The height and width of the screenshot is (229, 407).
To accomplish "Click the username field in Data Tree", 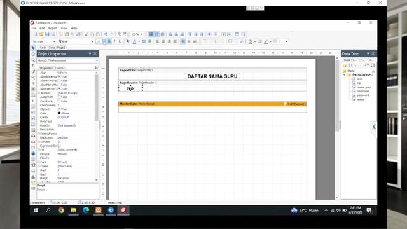I will 363,91.
